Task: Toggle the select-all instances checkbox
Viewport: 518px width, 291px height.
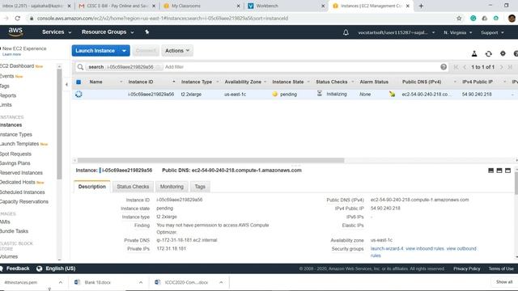Action: [x=79, y=82]
